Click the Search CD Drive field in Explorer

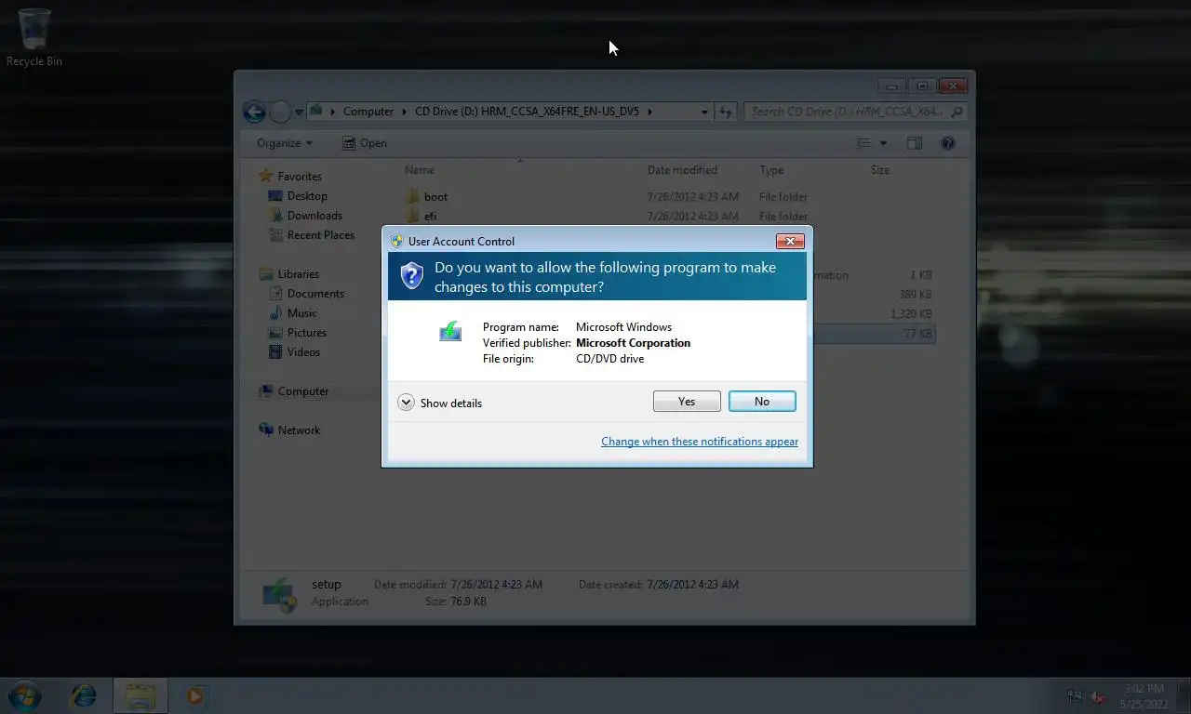pyautogui.click(x=855, y=112)
